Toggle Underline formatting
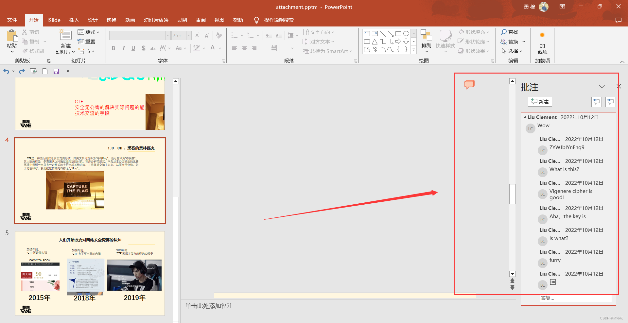Viewport: 628px width, 323px height. [133, 48]
